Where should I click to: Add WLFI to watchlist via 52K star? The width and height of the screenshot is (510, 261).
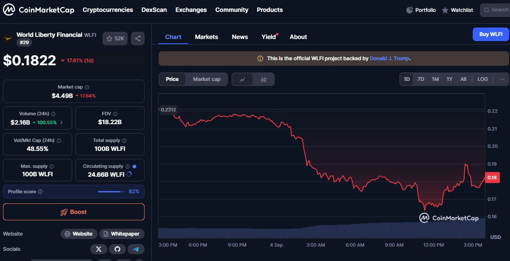click(x=115, y=39)
